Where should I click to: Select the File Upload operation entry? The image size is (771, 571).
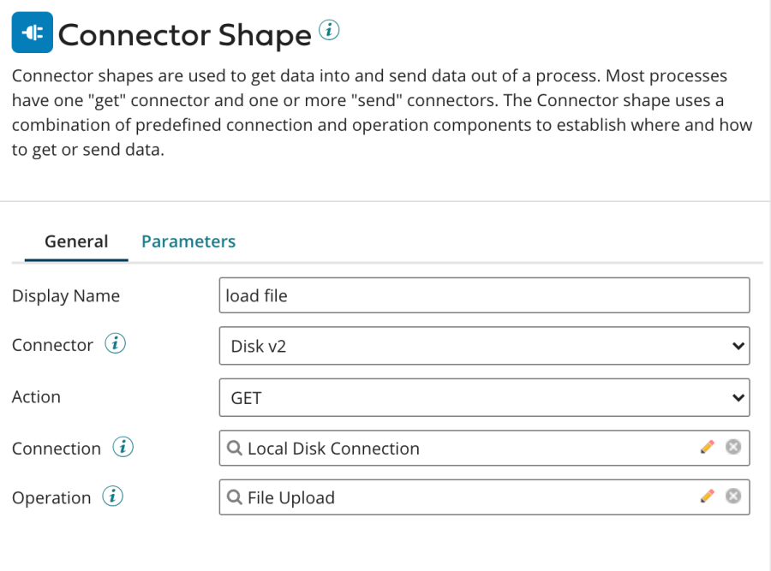(x=291, y=498)
